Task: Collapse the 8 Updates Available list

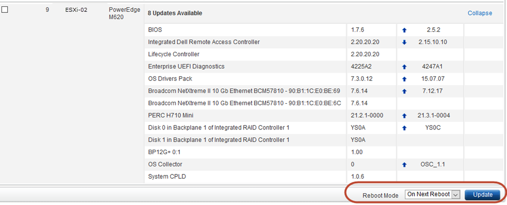Action: point(480,13)
